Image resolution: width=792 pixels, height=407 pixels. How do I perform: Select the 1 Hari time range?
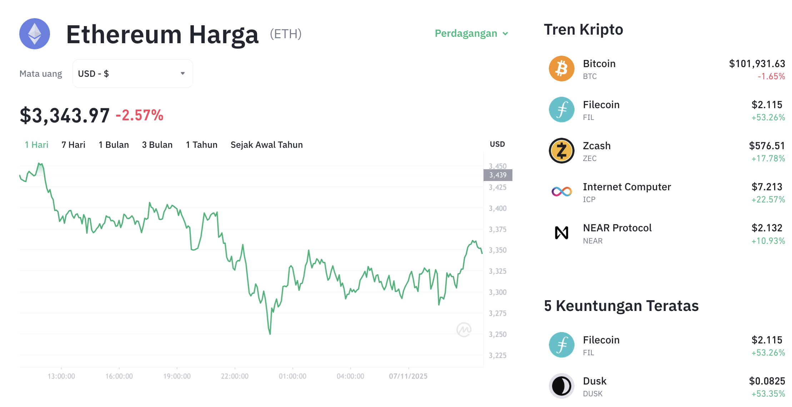coord(36,145)
